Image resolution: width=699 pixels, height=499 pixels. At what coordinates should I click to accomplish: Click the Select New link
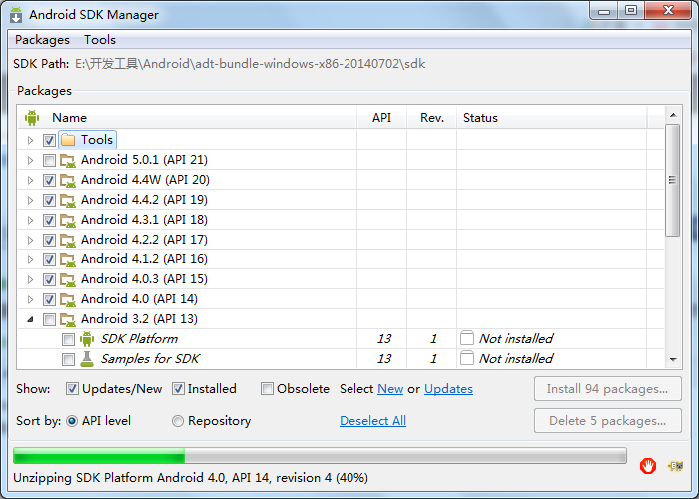coord(390,389)
